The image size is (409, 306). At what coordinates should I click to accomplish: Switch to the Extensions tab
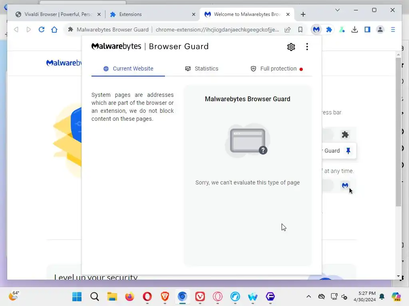tap(153, 14)
